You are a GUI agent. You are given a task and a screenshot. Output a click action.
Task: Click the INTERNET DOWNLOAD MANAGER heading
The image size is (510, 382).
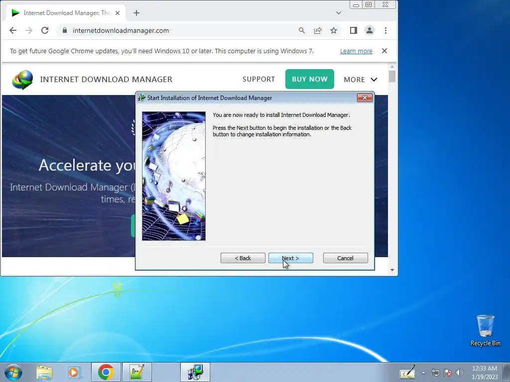pyautogui.click(x=106, y=79)
